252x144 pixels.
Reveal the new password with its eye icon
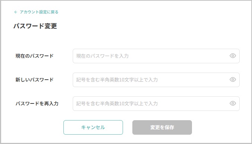(x=233, y=80)
